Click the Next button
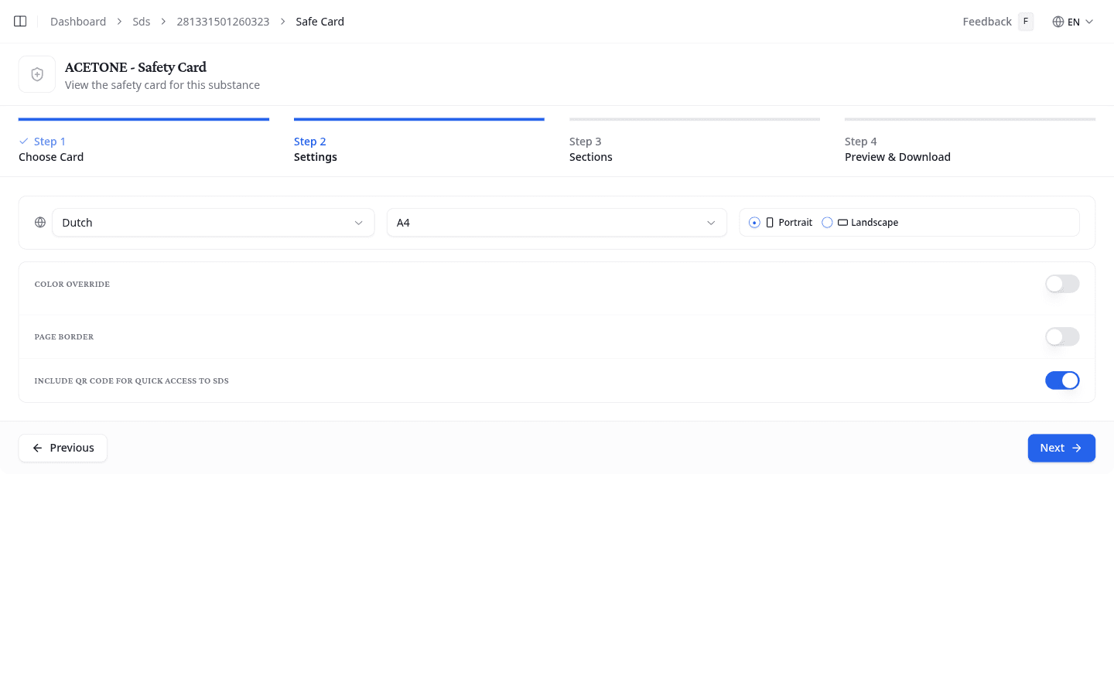Screen dimensions: 1114x696 click(1061, 448)
